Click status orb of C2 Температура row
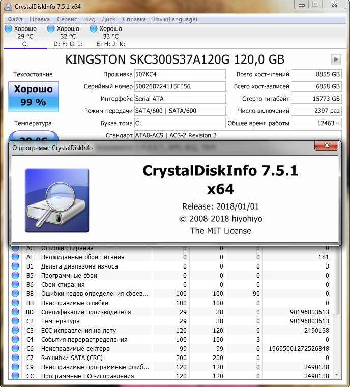350x387 pixels. point(15,321)
